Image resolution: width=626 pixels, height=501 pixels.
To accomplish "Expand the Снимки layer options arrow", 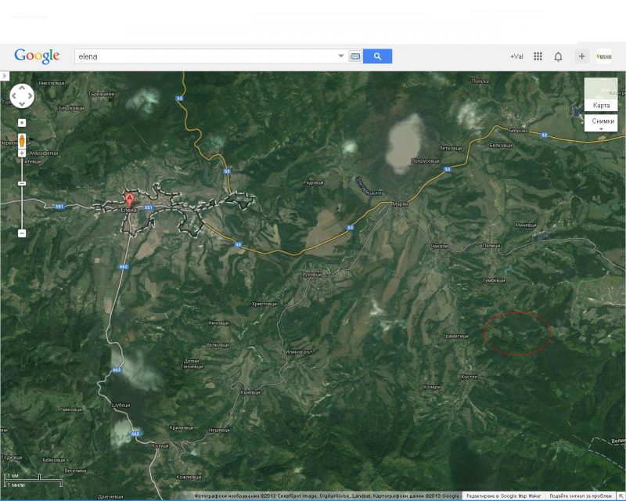I will (601, 129).
